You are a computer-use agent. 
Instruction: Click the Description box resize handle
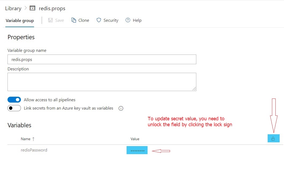[194, 89]
